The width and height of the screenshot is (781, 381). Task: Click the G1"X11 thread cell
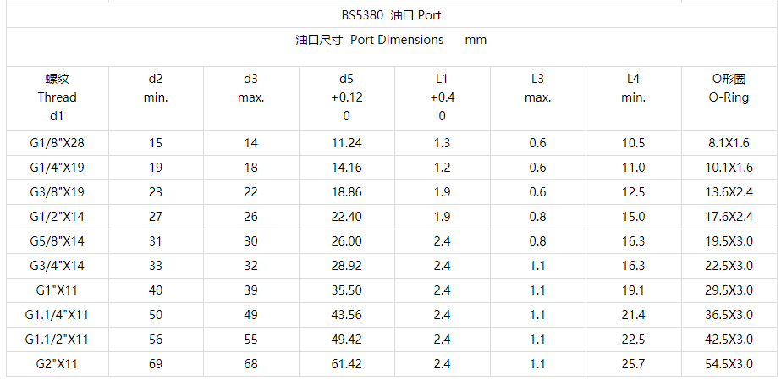click(x=58, y=290)
